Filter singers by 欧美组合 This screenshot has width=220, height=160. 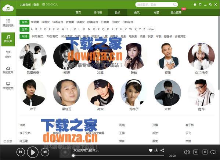[93, 22]
